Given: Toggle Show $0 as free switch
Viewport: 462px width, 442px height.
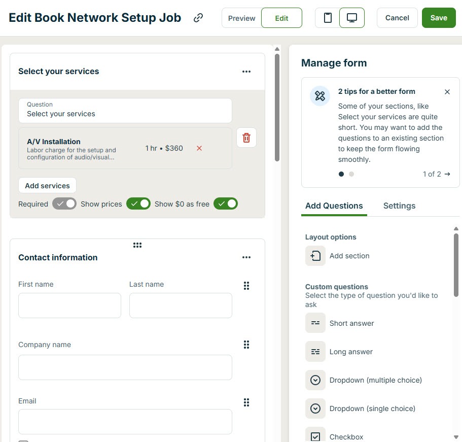Looking at the screenshot, I should pyautogui.click(x=225, y=204).
